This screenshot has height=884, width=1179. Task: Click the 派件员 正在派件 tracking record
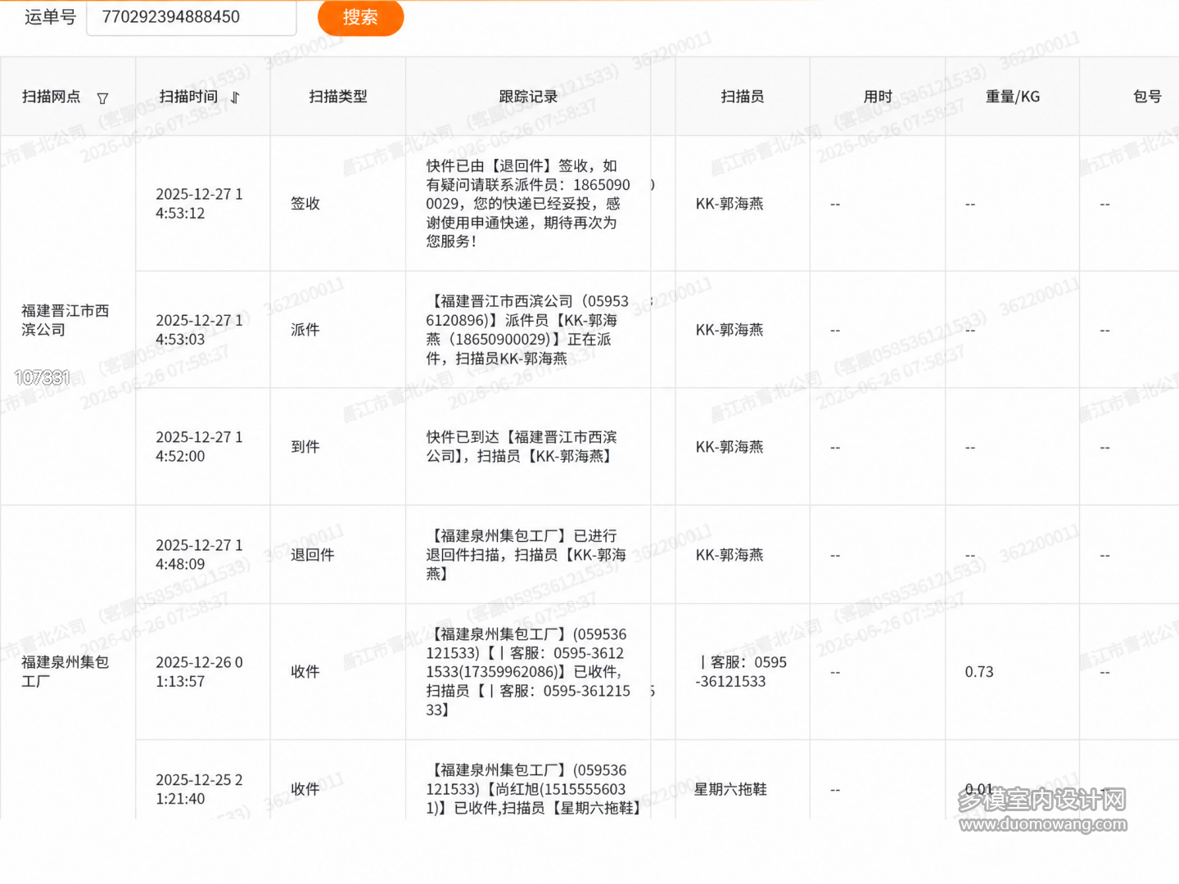(x=528, y=330)
